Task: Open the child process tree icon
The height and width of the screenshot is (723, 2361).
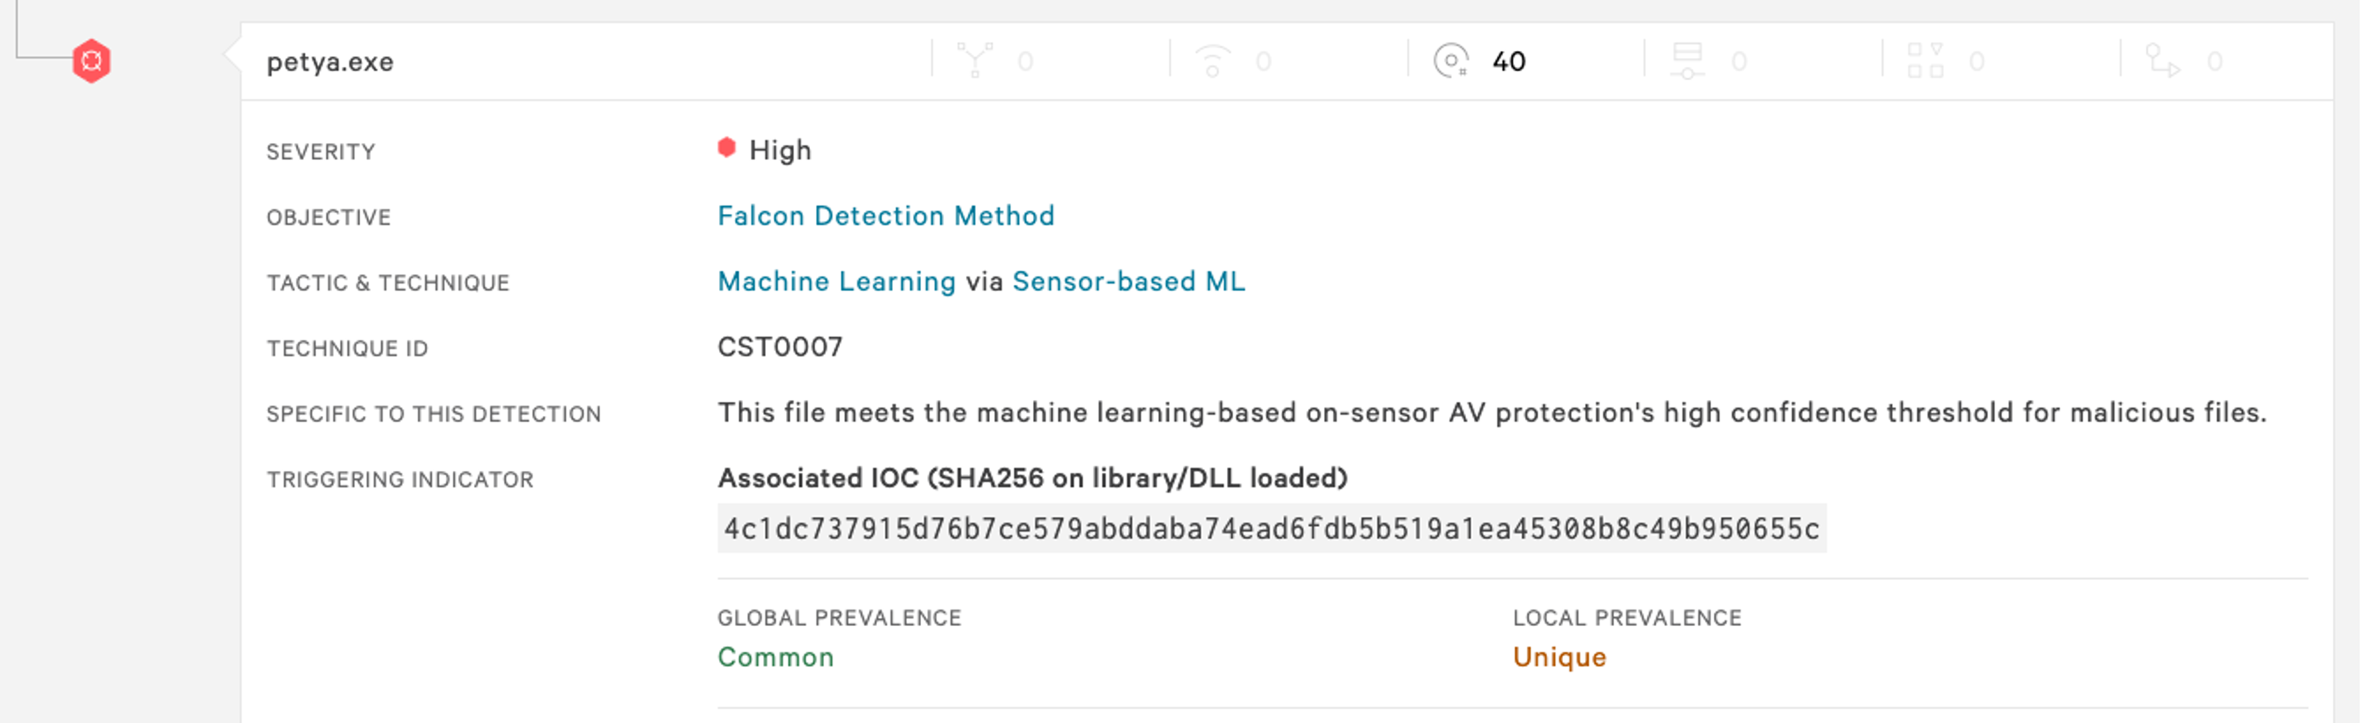Action: pyautogui.click(x=974, y=60)
